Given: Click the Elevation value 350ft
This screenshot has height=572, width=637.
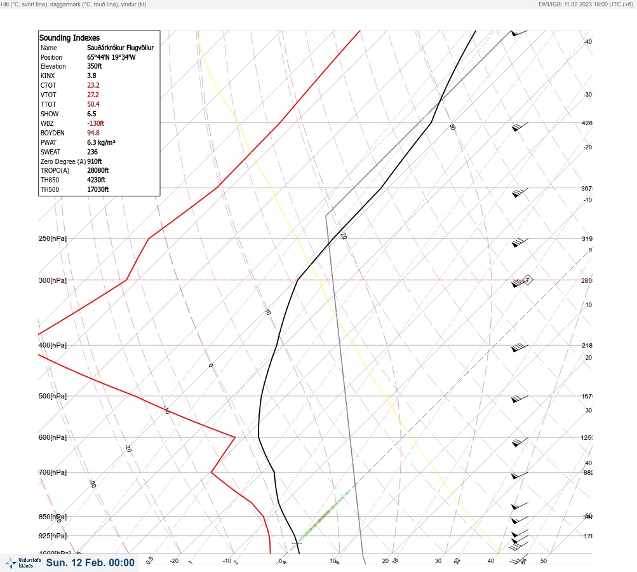Looking at the screenshot, I should click(x=94, y=66).
